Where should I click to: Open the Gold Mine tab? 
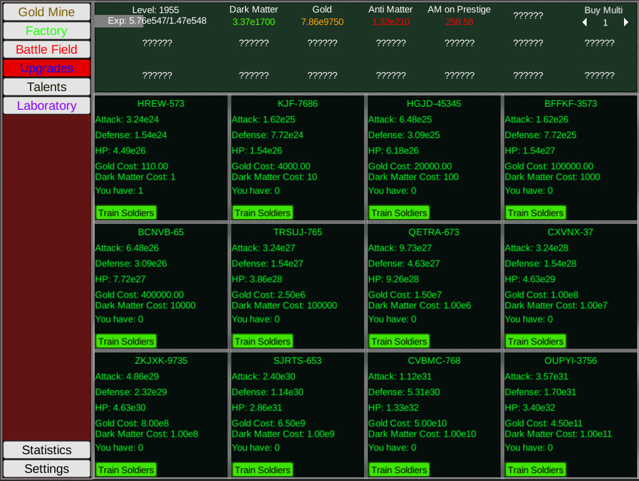(47, 12)
